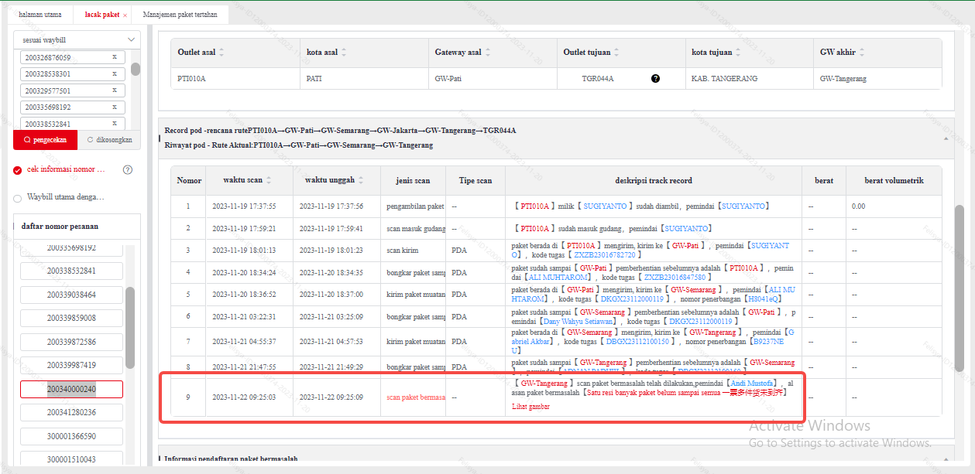The image size is (975, 474).
Task: Open the Lihat gambar link in row 9
Action: pyautogui.click(x=530, y=407)
